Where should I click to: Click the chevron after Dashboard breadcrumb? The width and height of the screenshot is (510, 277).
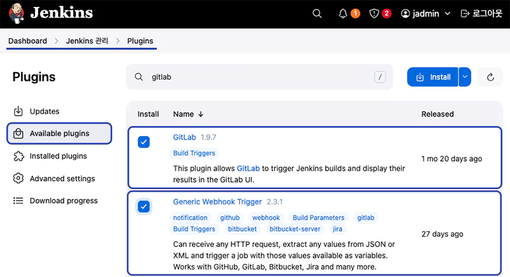coord(57,41)
